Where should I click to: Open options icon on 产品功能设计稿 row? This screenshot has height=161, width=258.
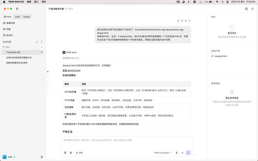coord(42,52)
